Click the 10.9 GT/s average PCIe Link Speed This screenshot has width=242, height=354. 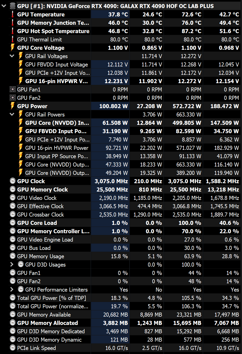(x=228, y=348)
